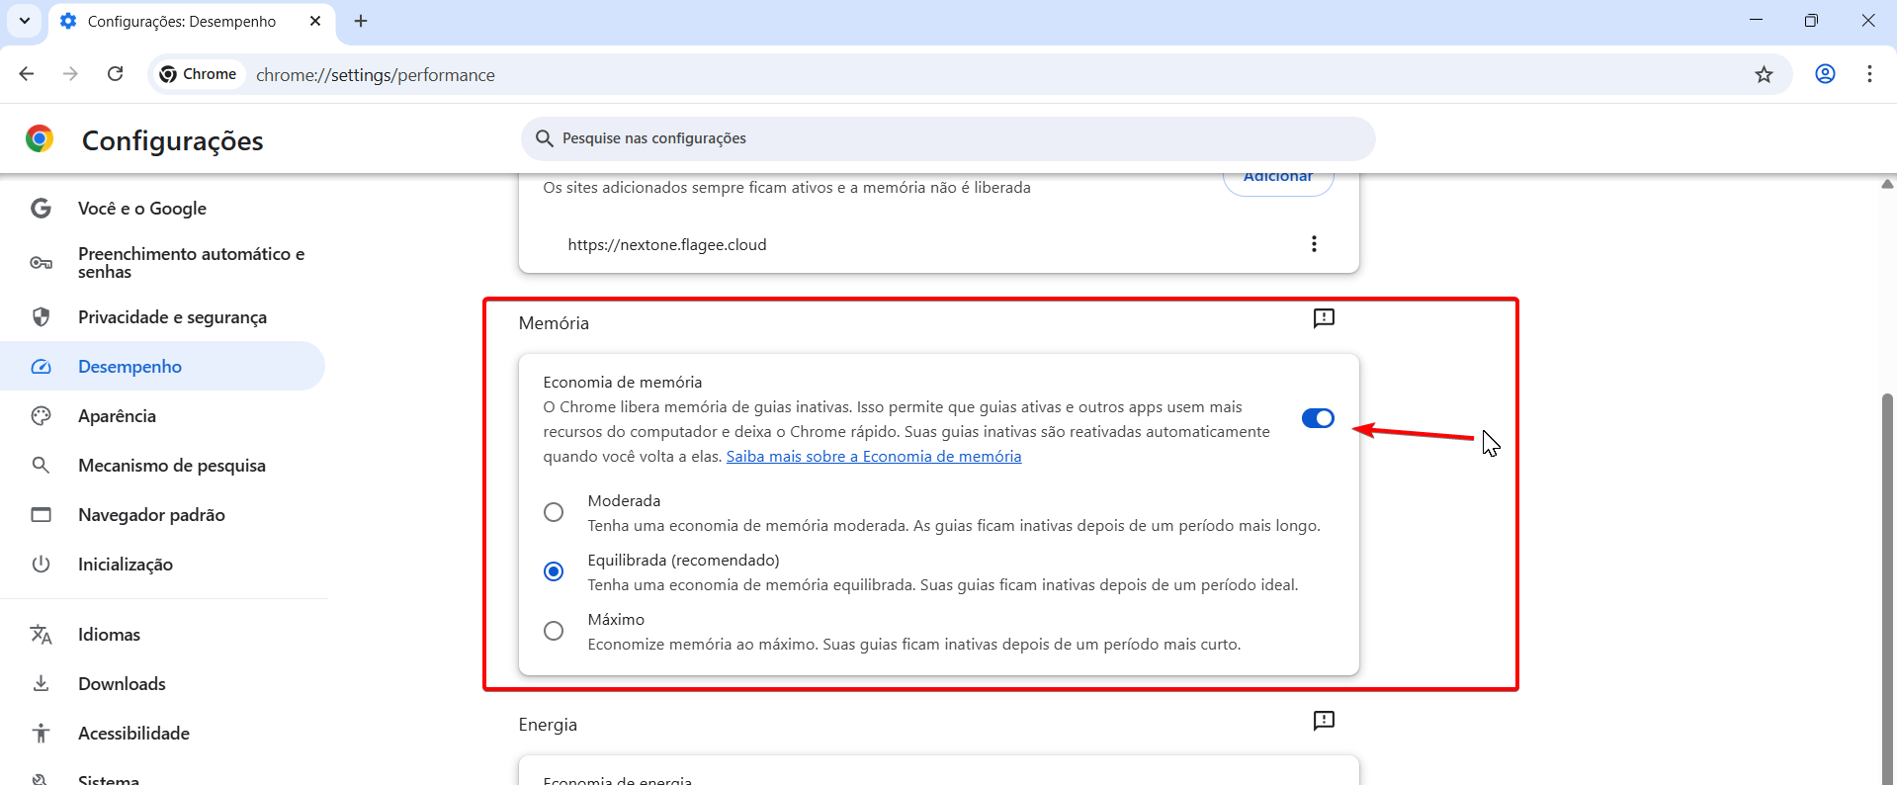Open a new tab with plus button
The height and width of the screenshot is (785, 1897).
pos(361,21)
